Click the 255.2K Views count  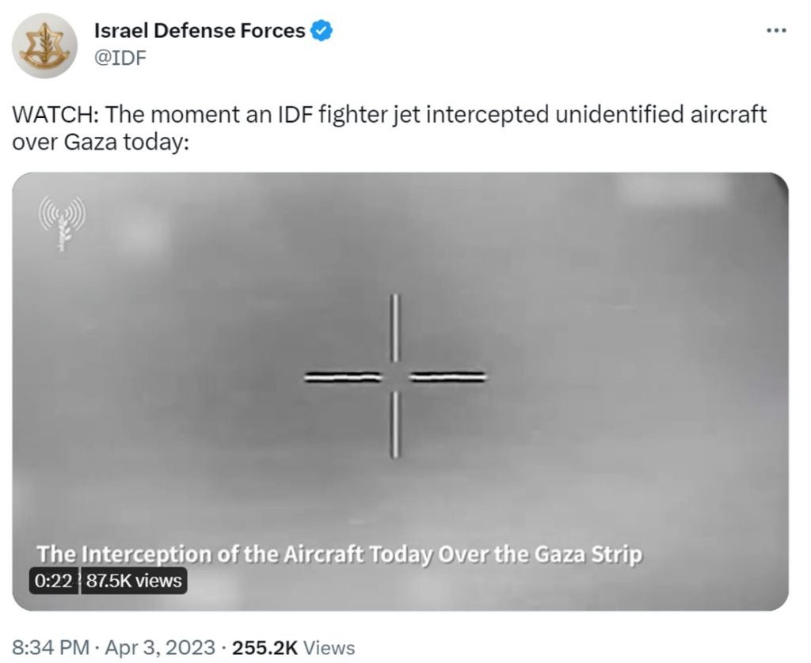[x=293, y=648]
